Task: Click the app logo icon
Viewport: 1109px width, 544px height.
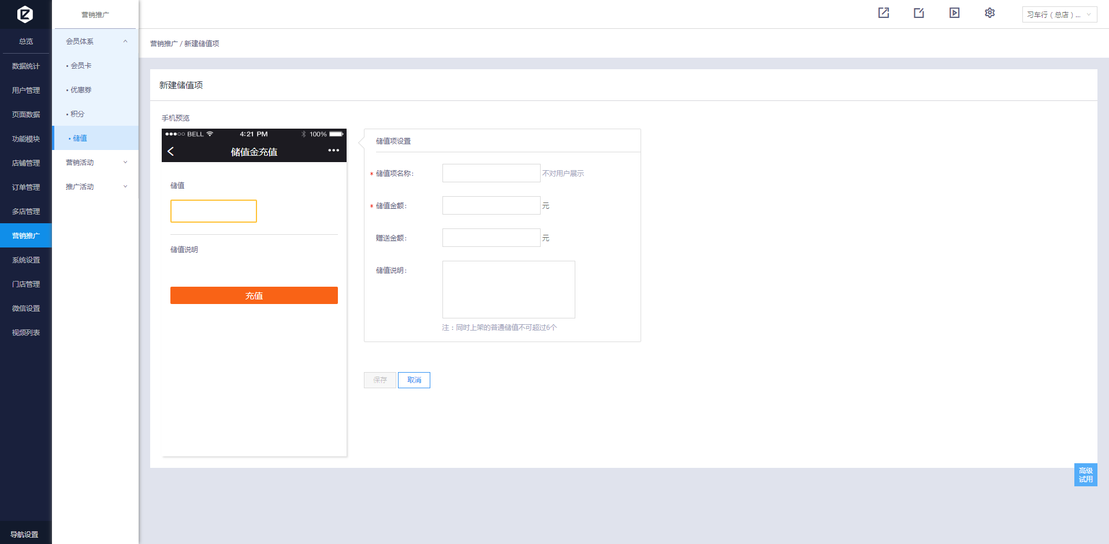Action: (25, 14)
